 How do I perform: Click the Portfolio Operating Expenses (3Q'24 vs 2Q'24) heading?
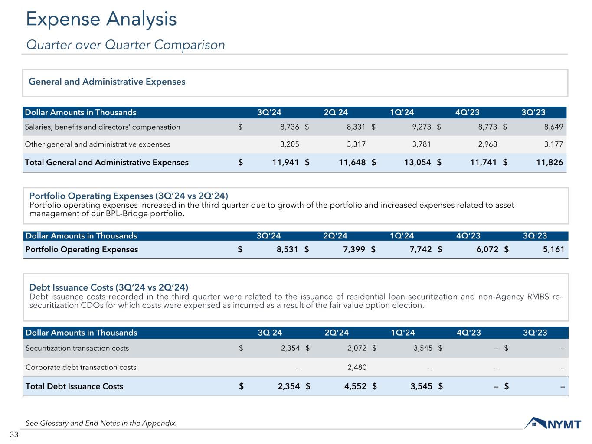[x=128, y=196]
